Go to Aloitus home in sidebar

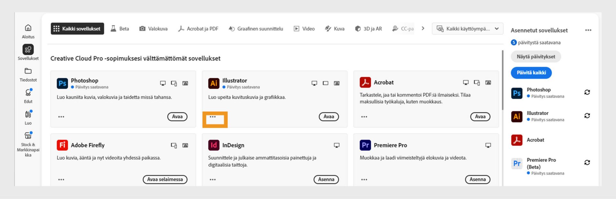pyautogui.click(x=28, y=31)
